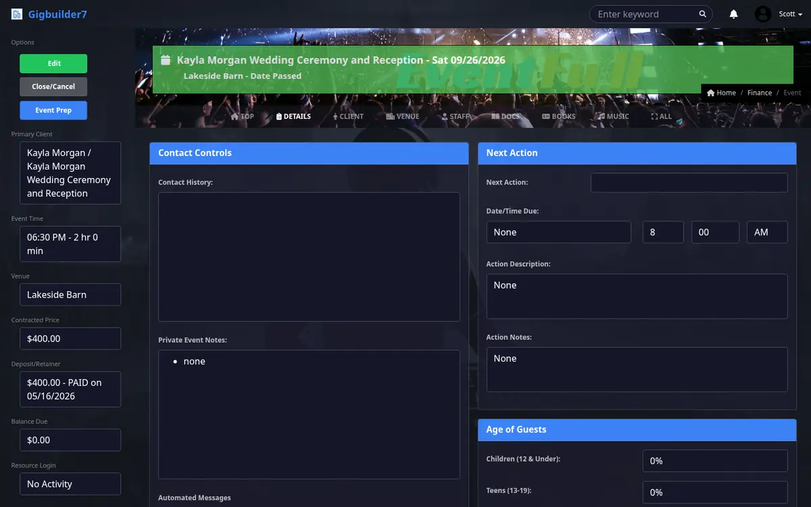Screen dimensions: 811x507
Task: Open the BOOKS tab
Action: (x=559, y=116)
